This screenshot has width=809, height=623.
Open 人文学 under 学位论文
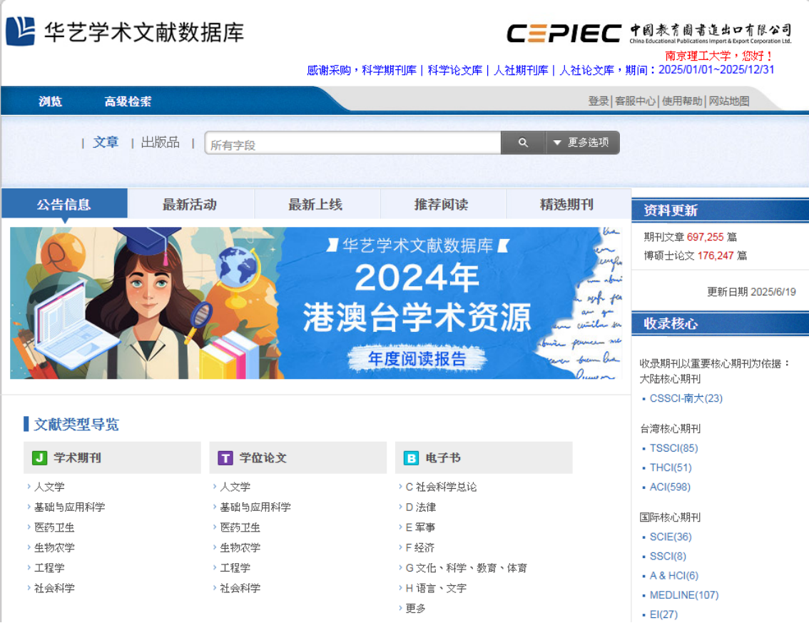click(235, 487)
